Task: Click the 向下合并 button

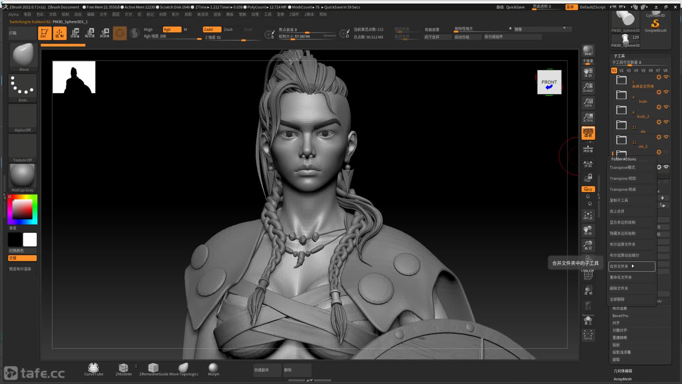Action: click(438, 37)
